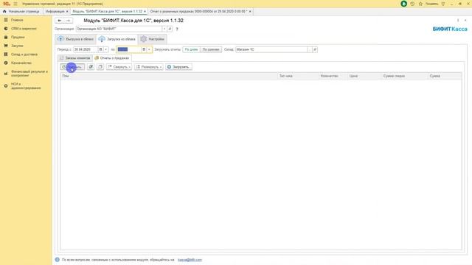Viewport: 472px width, 265px height.
Task: Open the service settings icon in title bar
Action: click(x=443, y=4)
